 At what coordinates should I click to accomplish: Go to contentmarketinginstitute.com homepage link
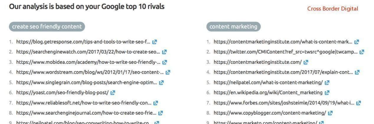258,62
